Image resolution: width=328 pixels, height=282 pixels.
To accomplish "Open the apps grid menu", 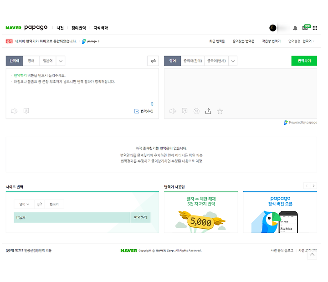I will 315,28.
